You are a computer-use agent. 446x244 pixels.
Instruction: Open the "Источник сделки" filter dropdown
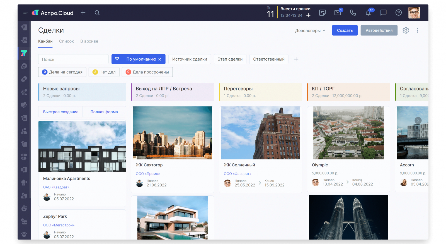(x=190, y=59)
